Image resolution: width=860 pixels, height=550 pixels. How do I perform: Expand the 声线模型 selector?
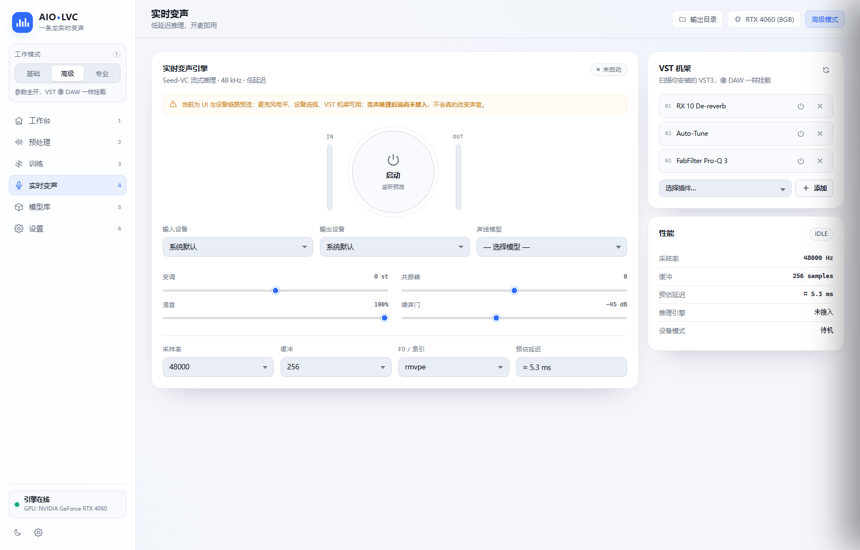coord(552,247)
